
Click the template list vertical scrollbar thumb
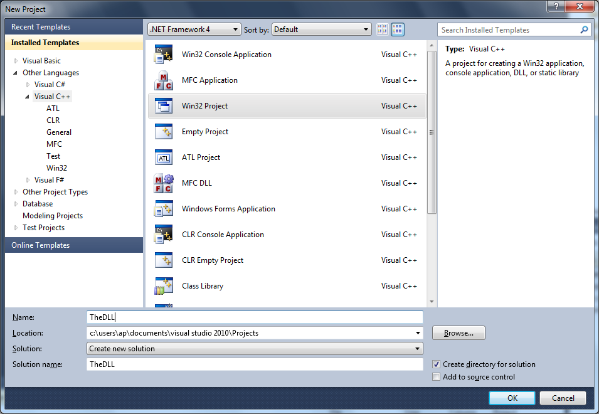coord(432,132)
